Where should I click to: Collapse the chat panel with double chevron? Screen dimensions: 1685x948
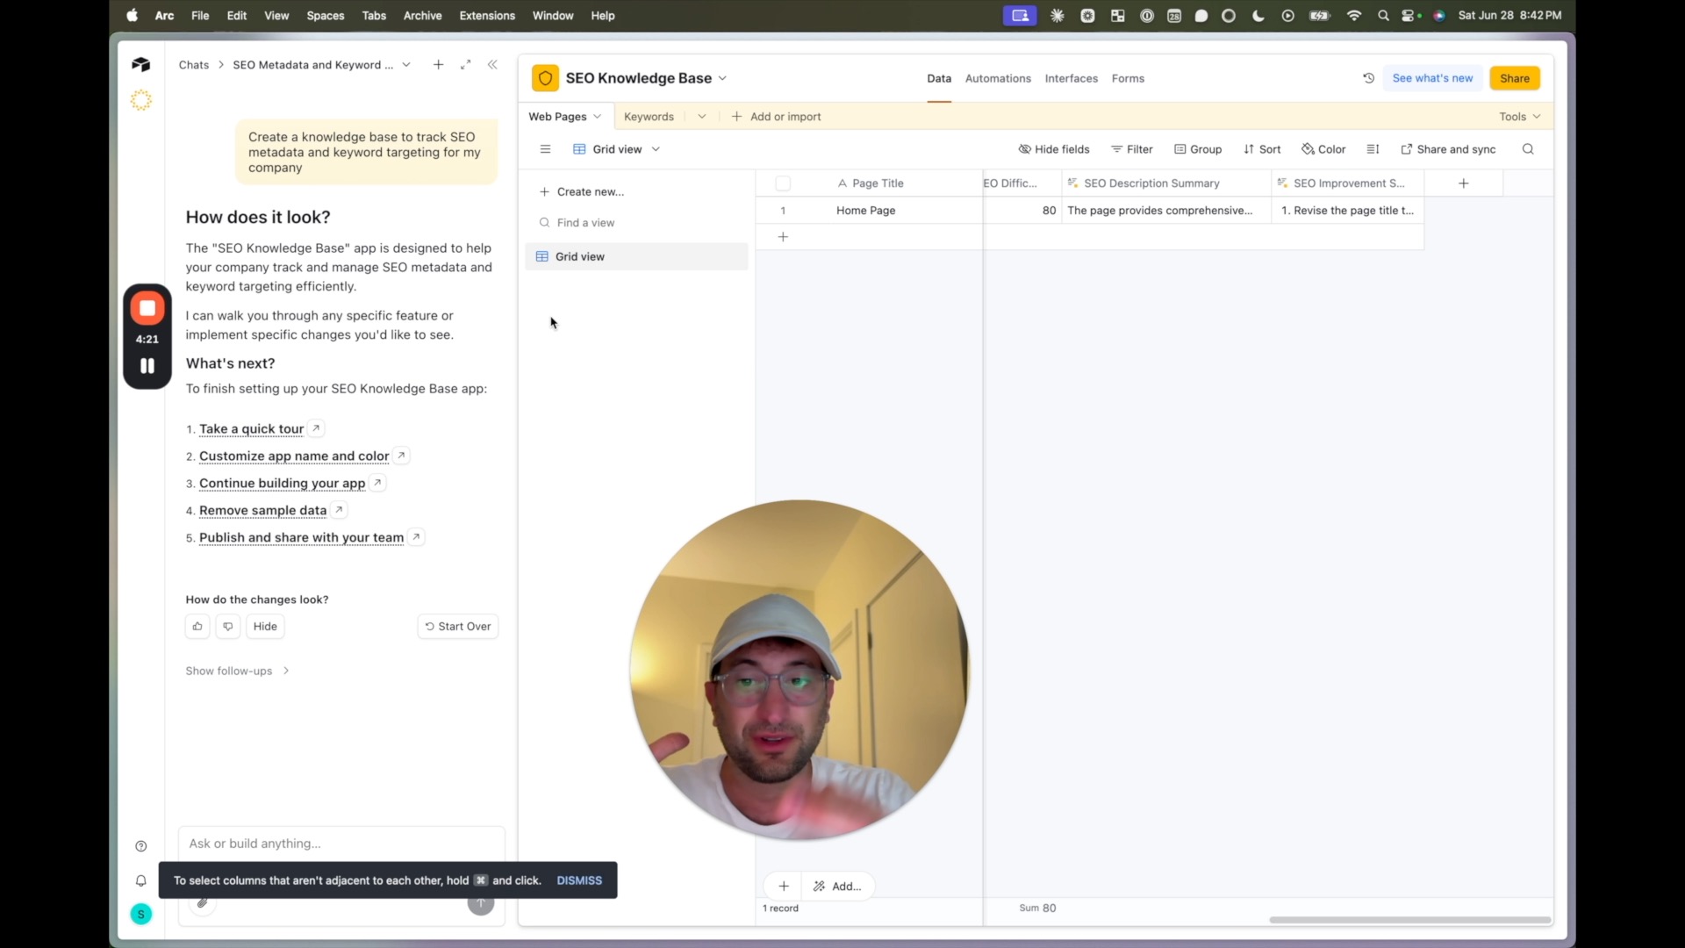492,64
